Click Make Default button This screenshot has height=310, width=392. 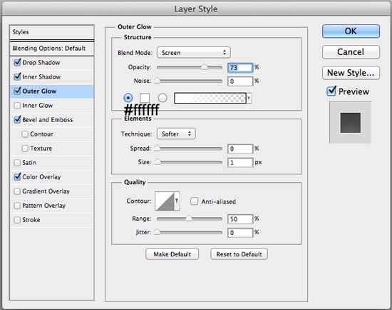[172, 254]
